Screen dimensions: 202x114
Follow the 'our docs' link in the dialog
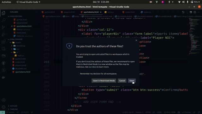pyautogui.click(x=92, y=67)
